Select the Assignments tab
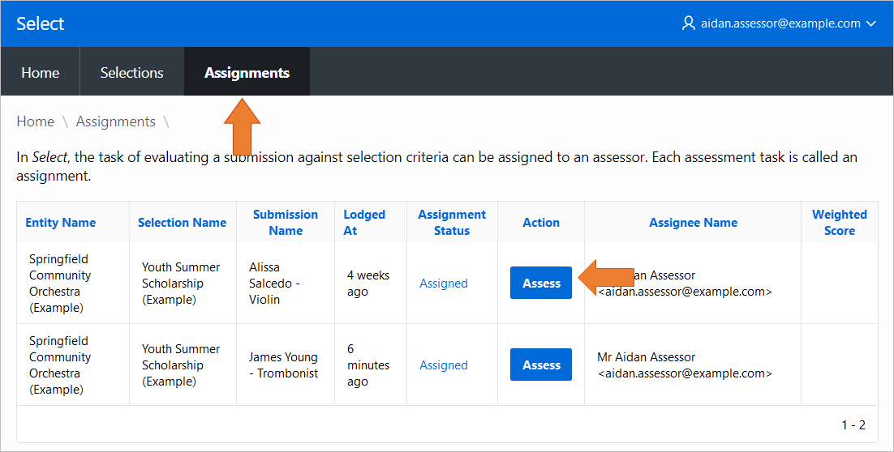Image resolution: width=894 pixels, height=452 pixels. 247,72
